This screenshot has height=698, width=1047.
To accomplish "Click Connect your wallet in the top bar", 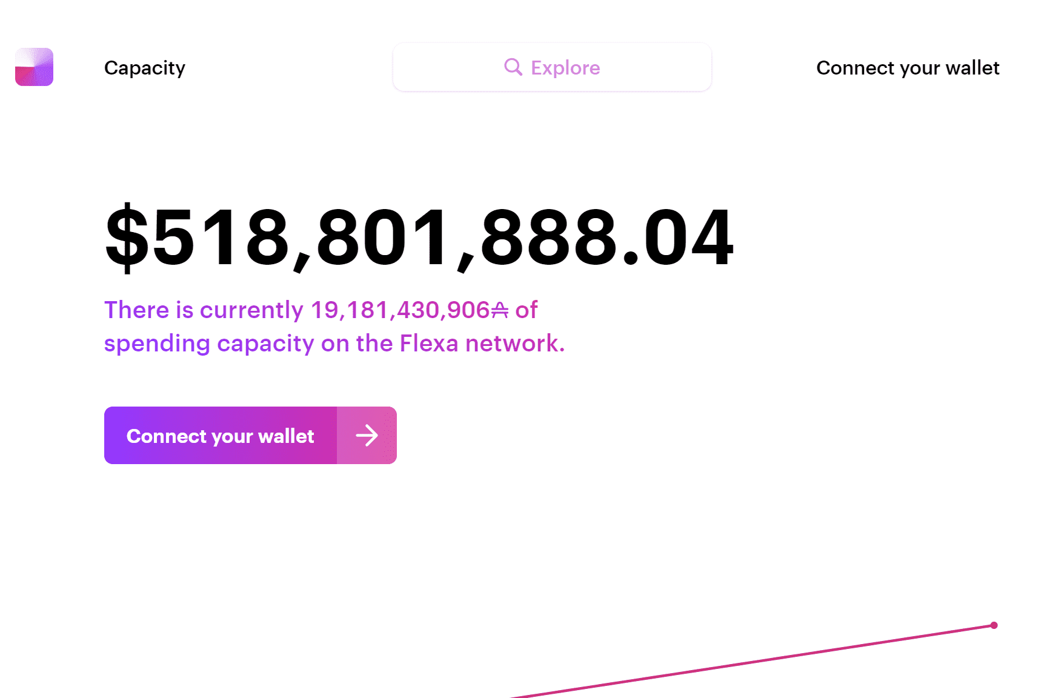I will [x=908, y=68].
